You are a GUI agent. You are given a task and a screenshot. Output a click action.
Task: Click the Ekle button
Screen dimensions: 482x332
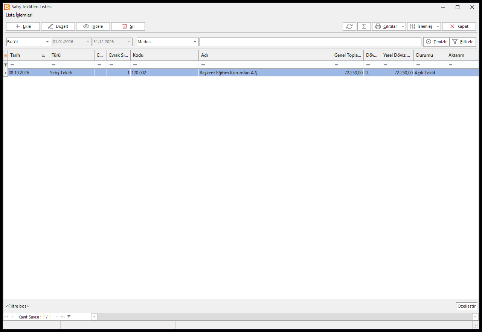tap(23, 26)
